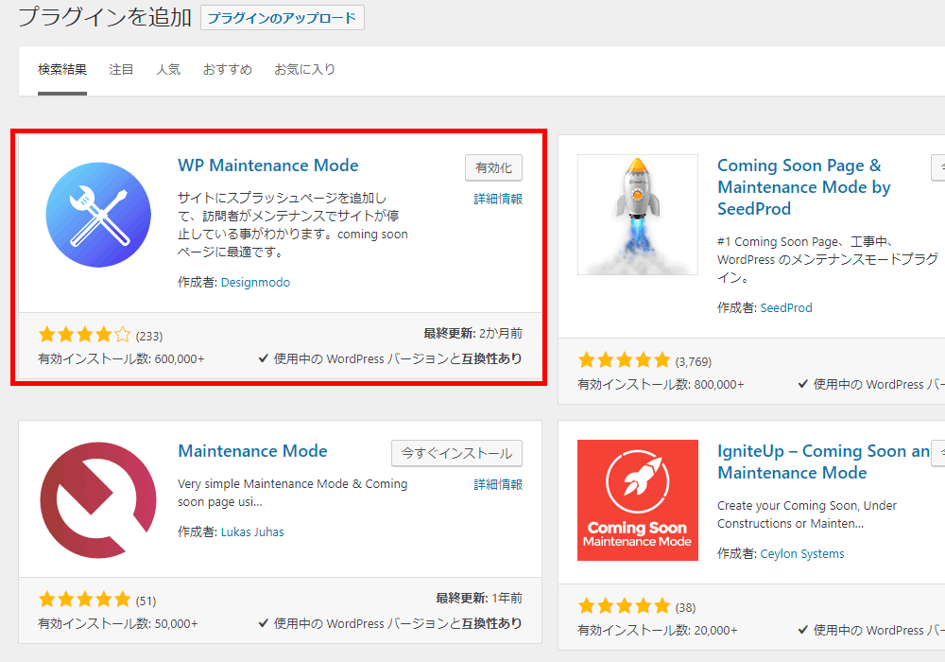This screenshot has height=662, width=945.
Task: Click the WP Maintenance Mode wrench icon
Action: [98, 215]
